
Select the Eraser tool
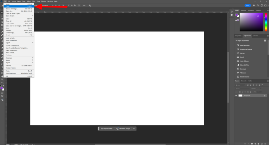click(x=2, y=48)
